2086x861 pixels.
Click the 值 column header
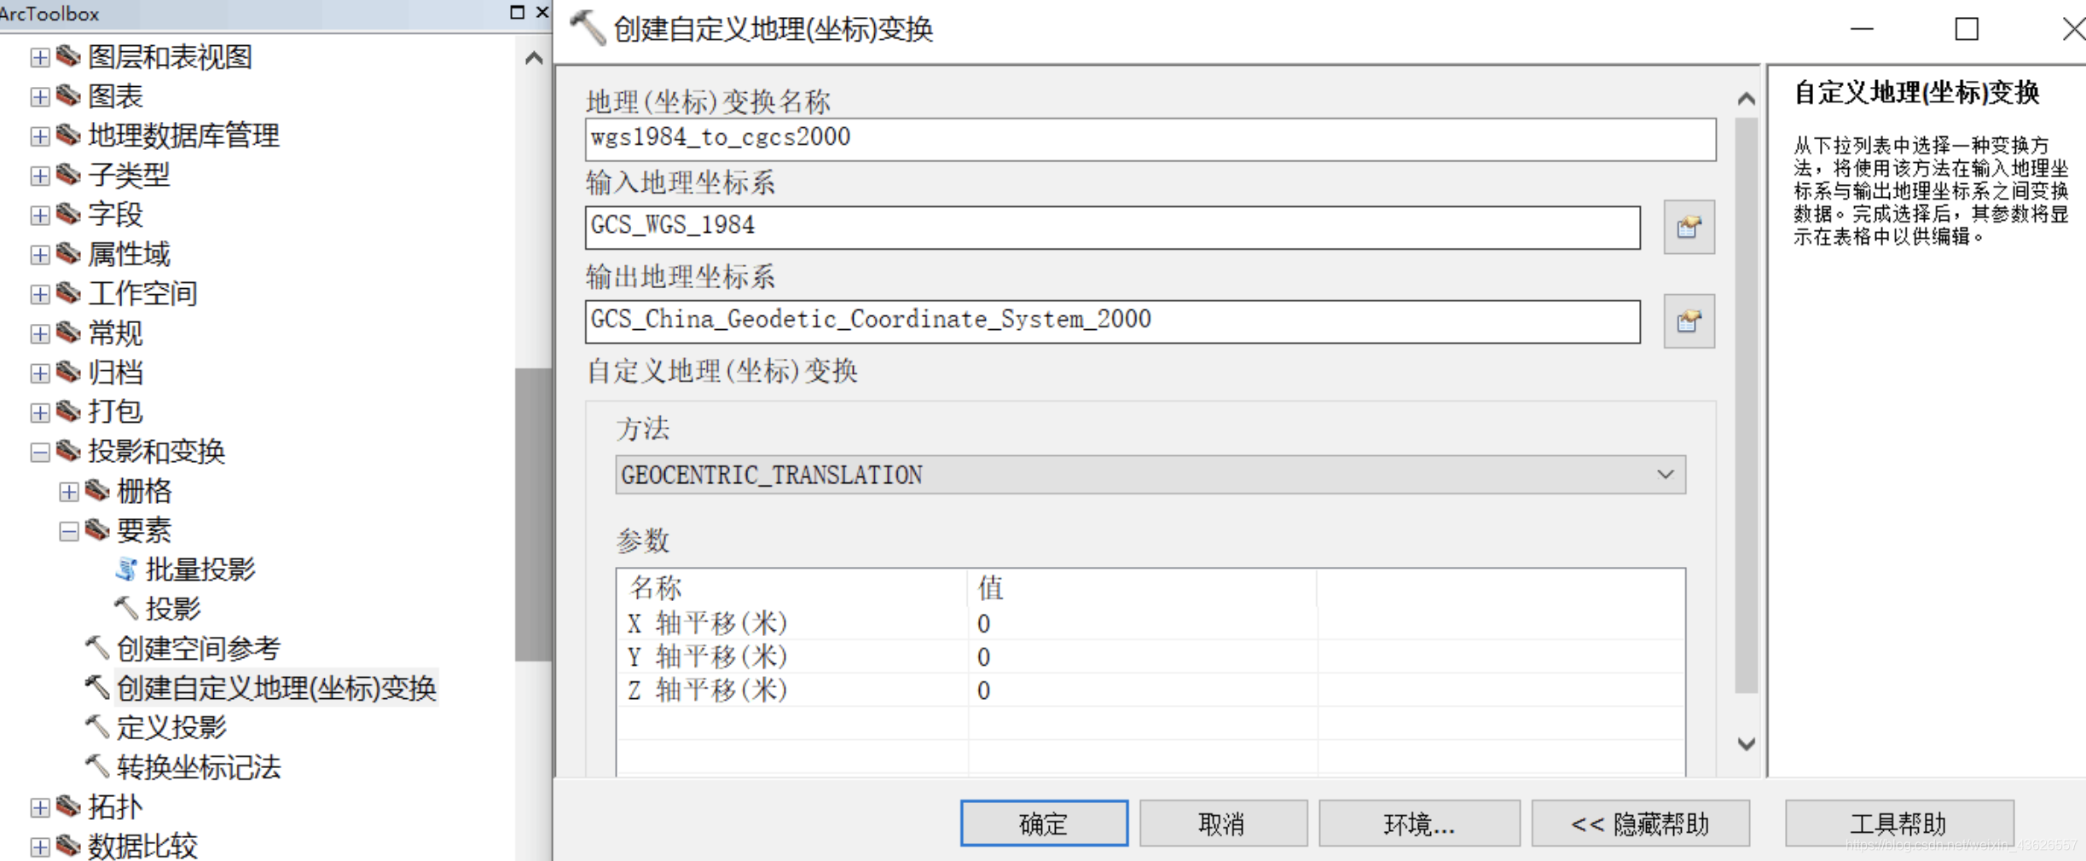pyautogui.click(x=1142, y=587)
